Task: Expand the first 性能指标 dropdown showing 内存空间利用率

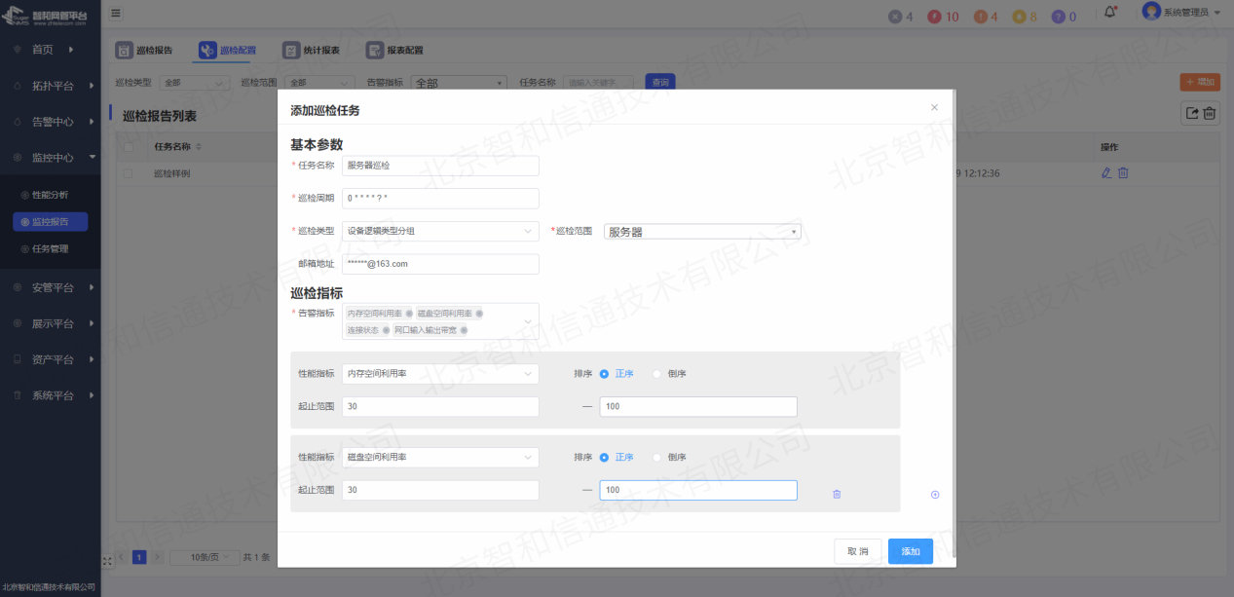Action: 440,374
